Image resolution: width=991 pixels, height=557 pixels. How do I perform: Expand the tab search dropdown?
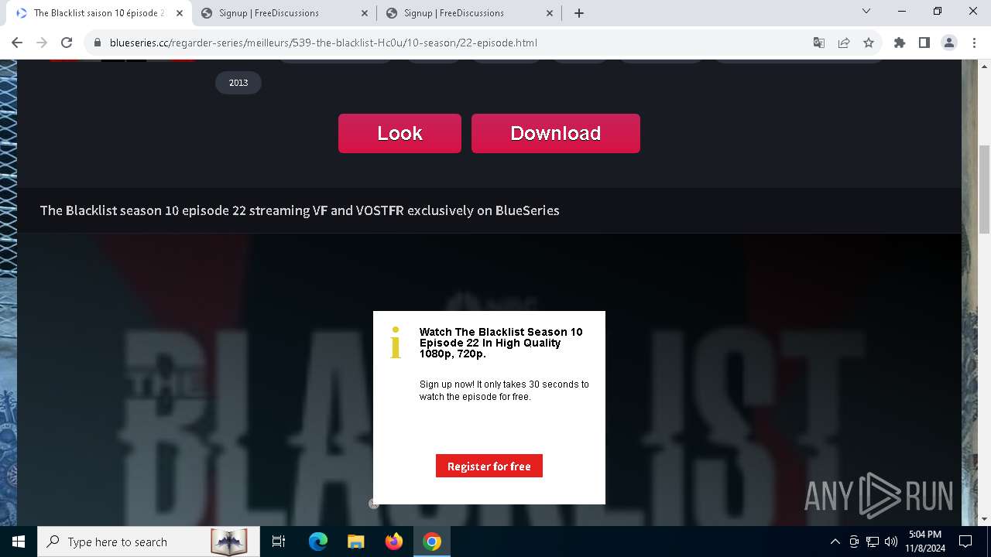[x=866, y=11]
